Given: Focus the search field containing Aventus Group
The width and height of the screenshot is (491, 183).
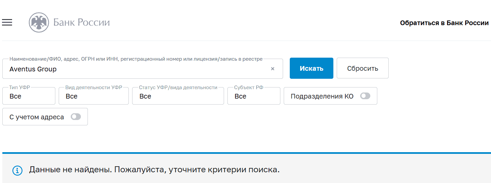Looking at the screenshot, I should click(143, 69).
